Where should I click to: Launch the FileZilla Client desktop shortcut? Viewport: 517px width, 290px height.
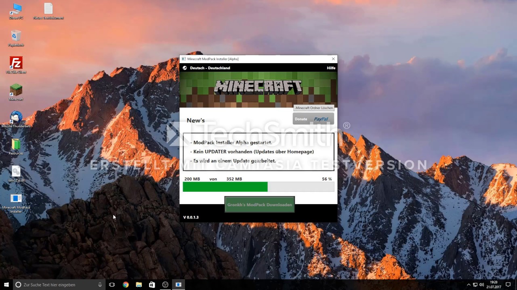click(16, 65)
